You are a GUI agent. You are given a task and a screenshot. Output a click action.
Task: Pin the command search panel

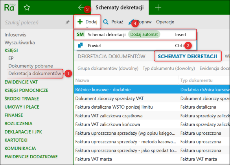[67, 22]
